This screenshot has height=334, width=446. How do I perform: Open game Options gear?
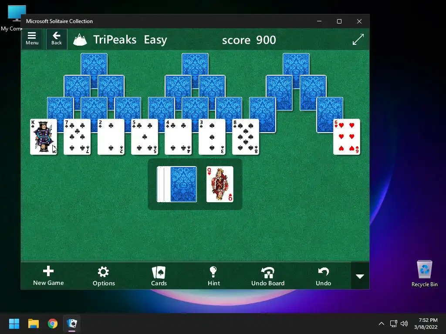click(104, 275)
